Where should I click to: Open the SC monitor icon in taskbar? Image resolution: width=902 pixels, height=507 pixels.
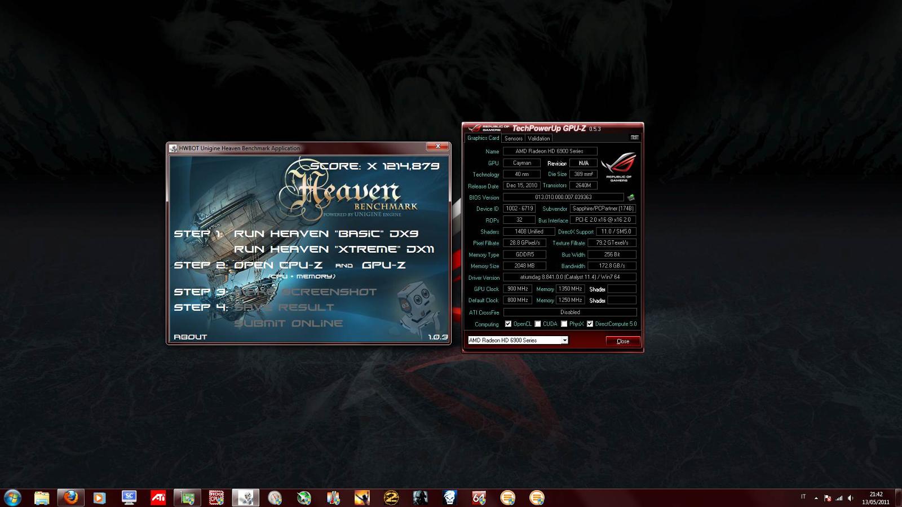(x=129, y=497)
